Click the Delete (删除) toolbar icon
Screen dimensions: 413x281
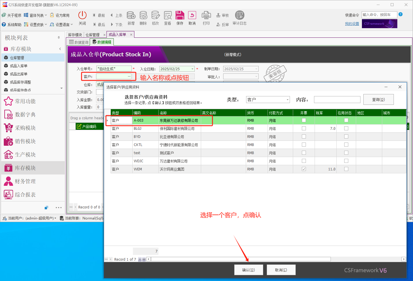(x=143, y=15)
